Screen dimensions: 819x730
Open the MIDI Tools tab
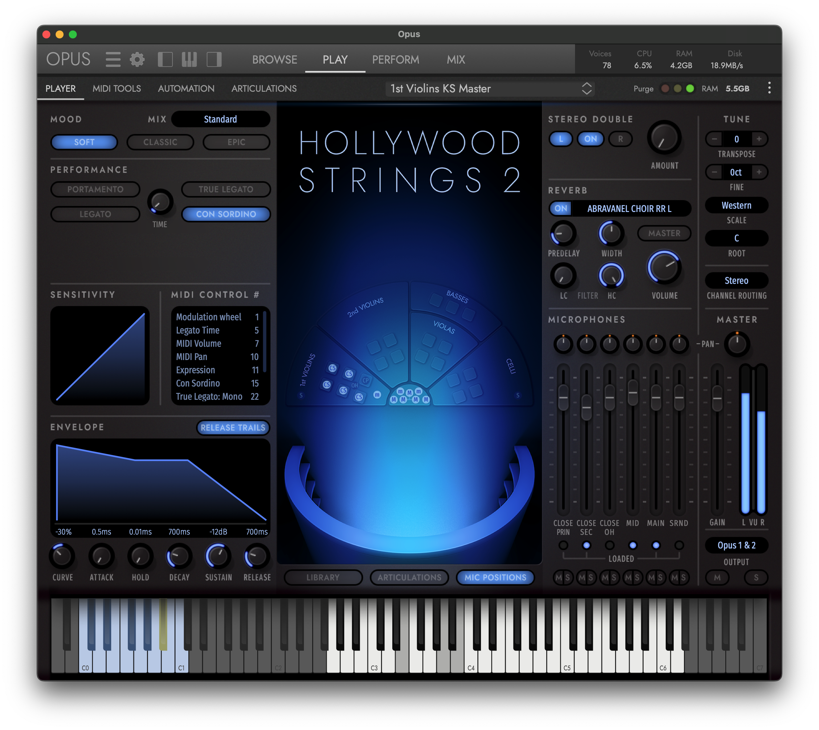click(117, 88)
